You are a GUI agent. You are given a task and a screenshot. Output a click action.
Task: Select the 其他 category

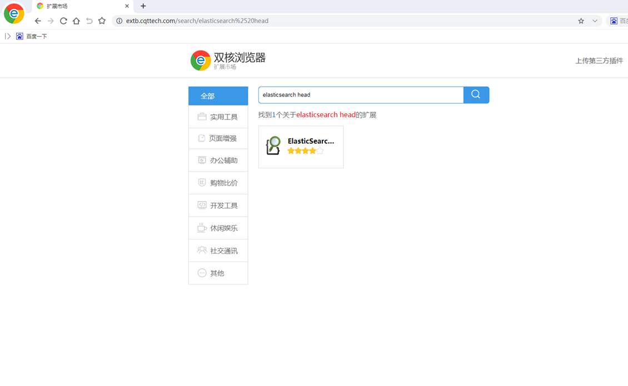point(218,273)
